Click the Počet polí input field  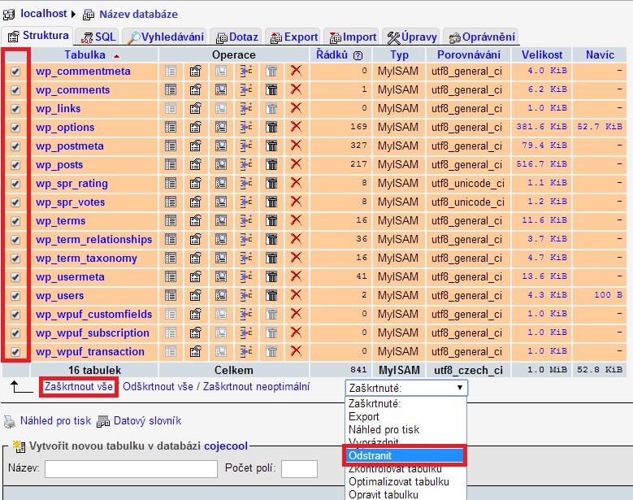(x=299, y=469)
